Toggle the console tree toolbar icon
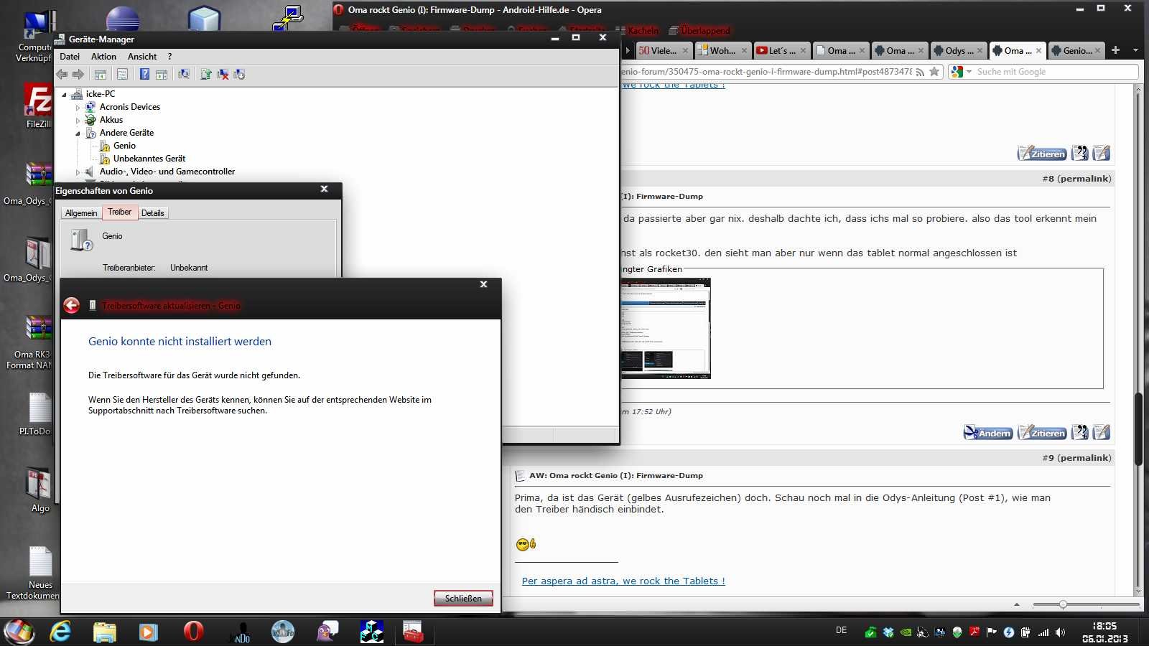This screenshot has height=646, width=1149. pos(101,74)
